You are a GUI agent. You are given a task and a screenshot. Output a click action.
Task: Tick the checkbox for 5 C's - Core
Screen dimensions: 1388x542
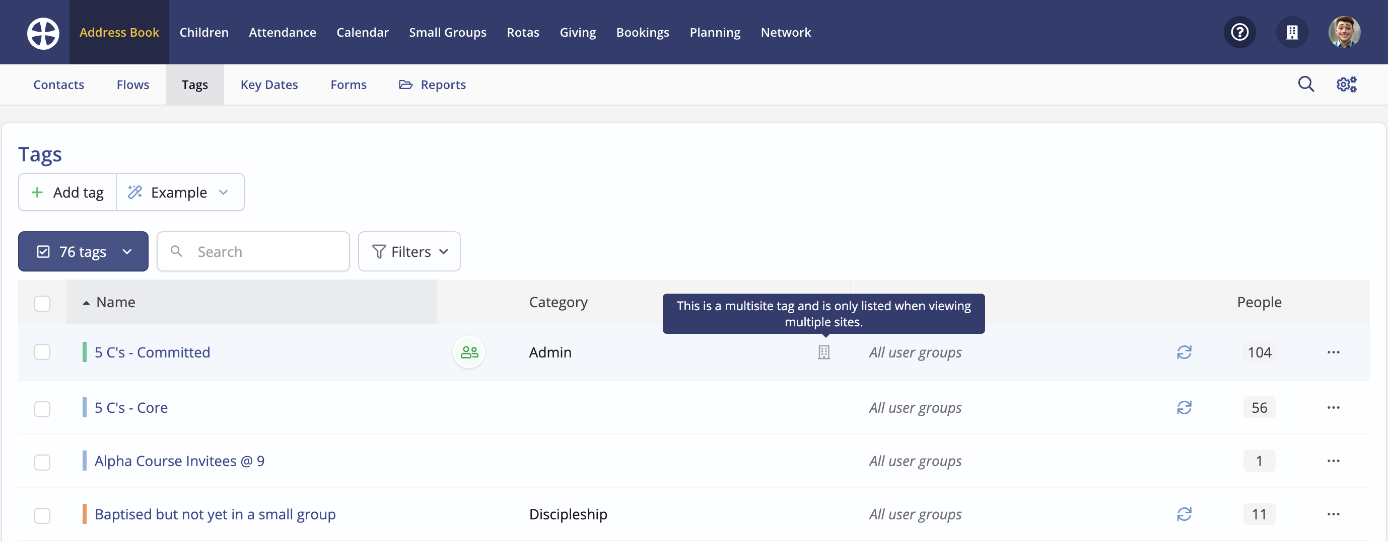pos(42,409)
